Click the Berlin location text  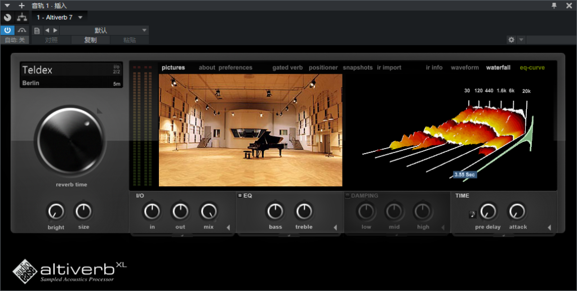click(30, 83)
